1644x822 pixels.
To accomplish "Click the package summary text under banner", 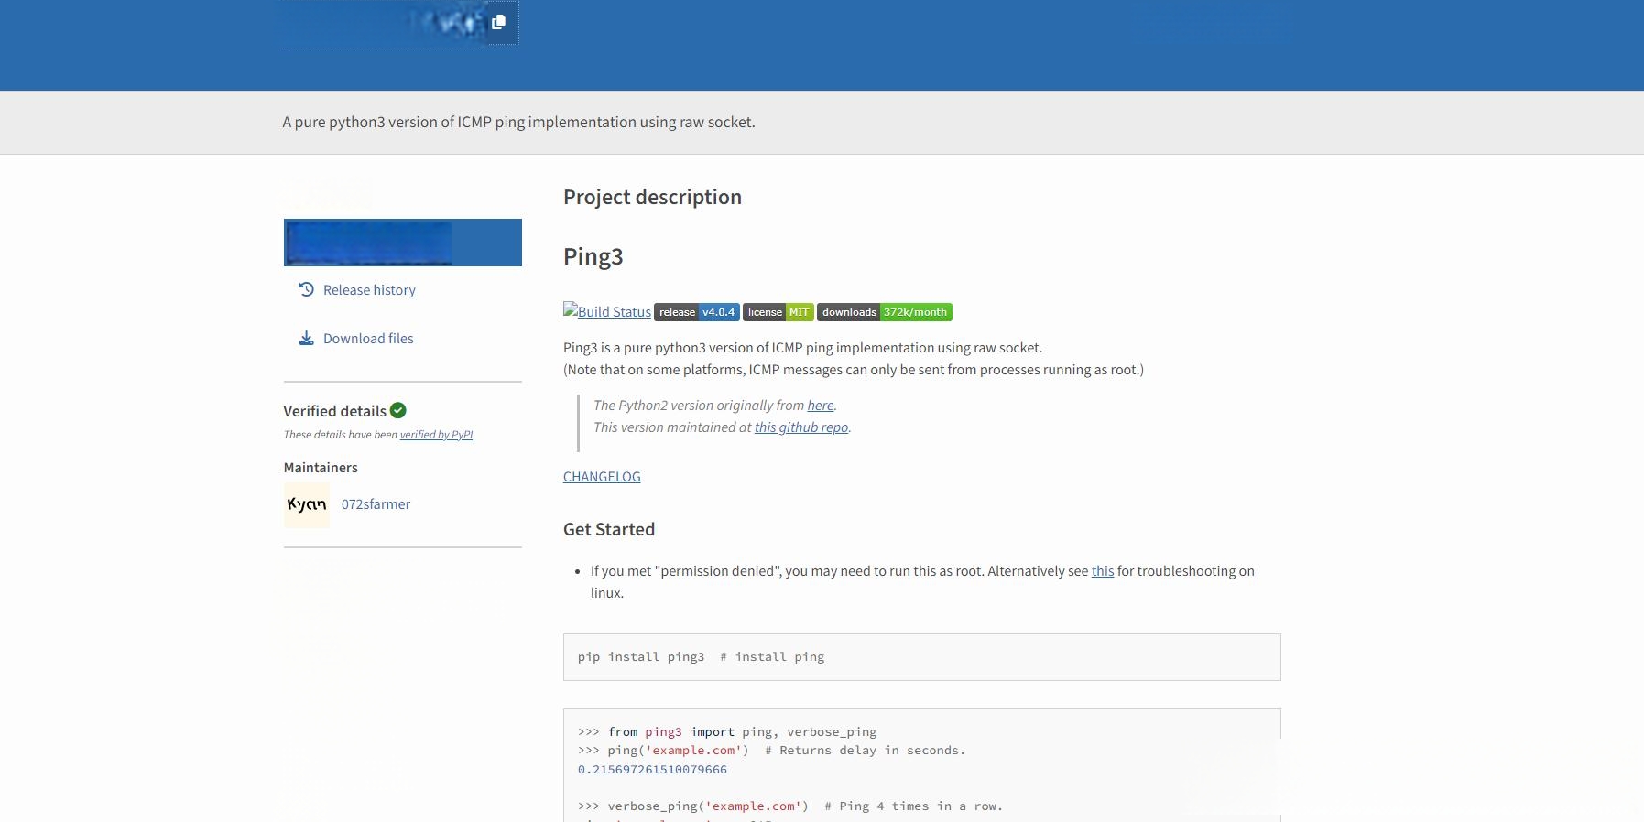I will pyautogui.click(x=519, y=122).
